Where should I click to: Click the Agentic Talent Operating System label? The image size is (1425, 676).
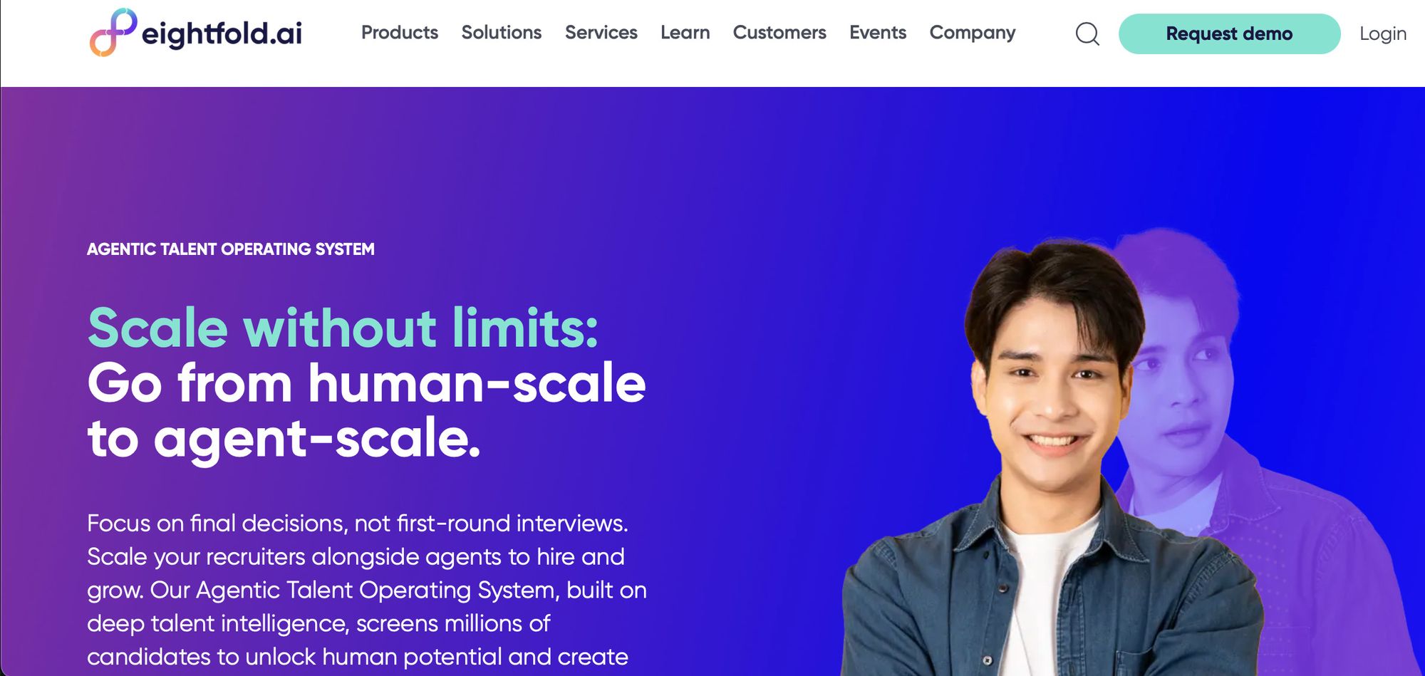[x=231, y=249]
